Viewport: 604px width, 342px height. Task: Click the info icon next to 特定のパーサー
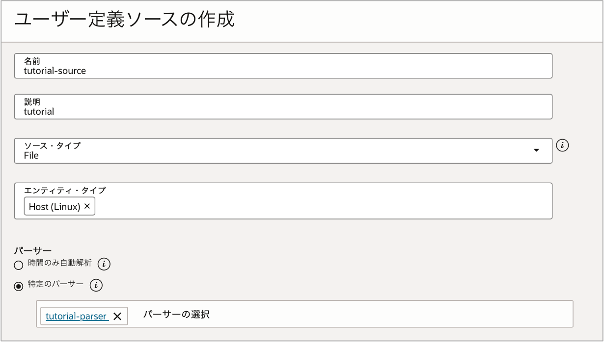(x=96, y=285)
